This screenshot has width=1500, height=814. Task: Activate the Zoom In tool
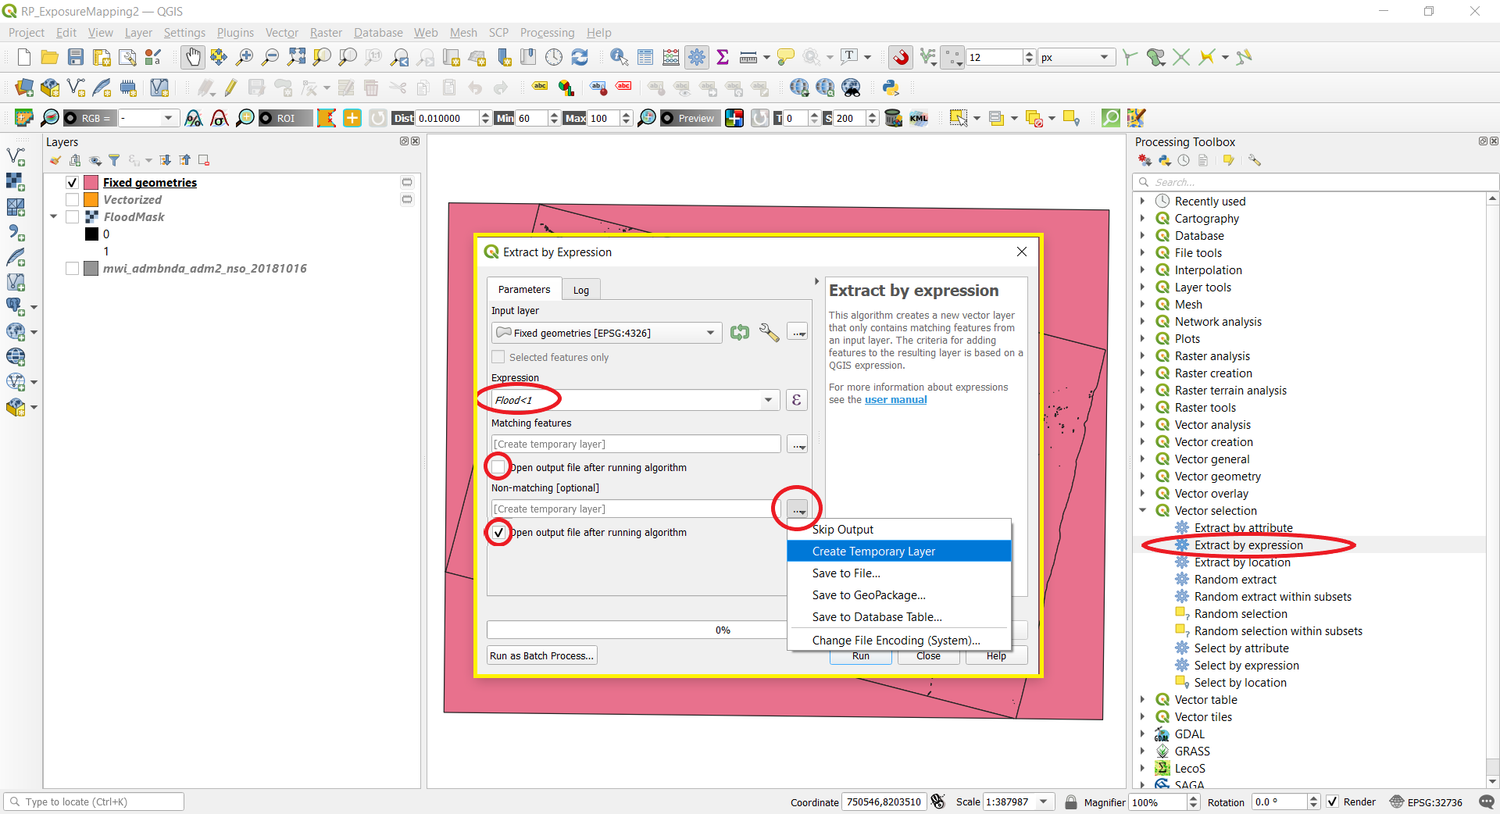[245, 57]
